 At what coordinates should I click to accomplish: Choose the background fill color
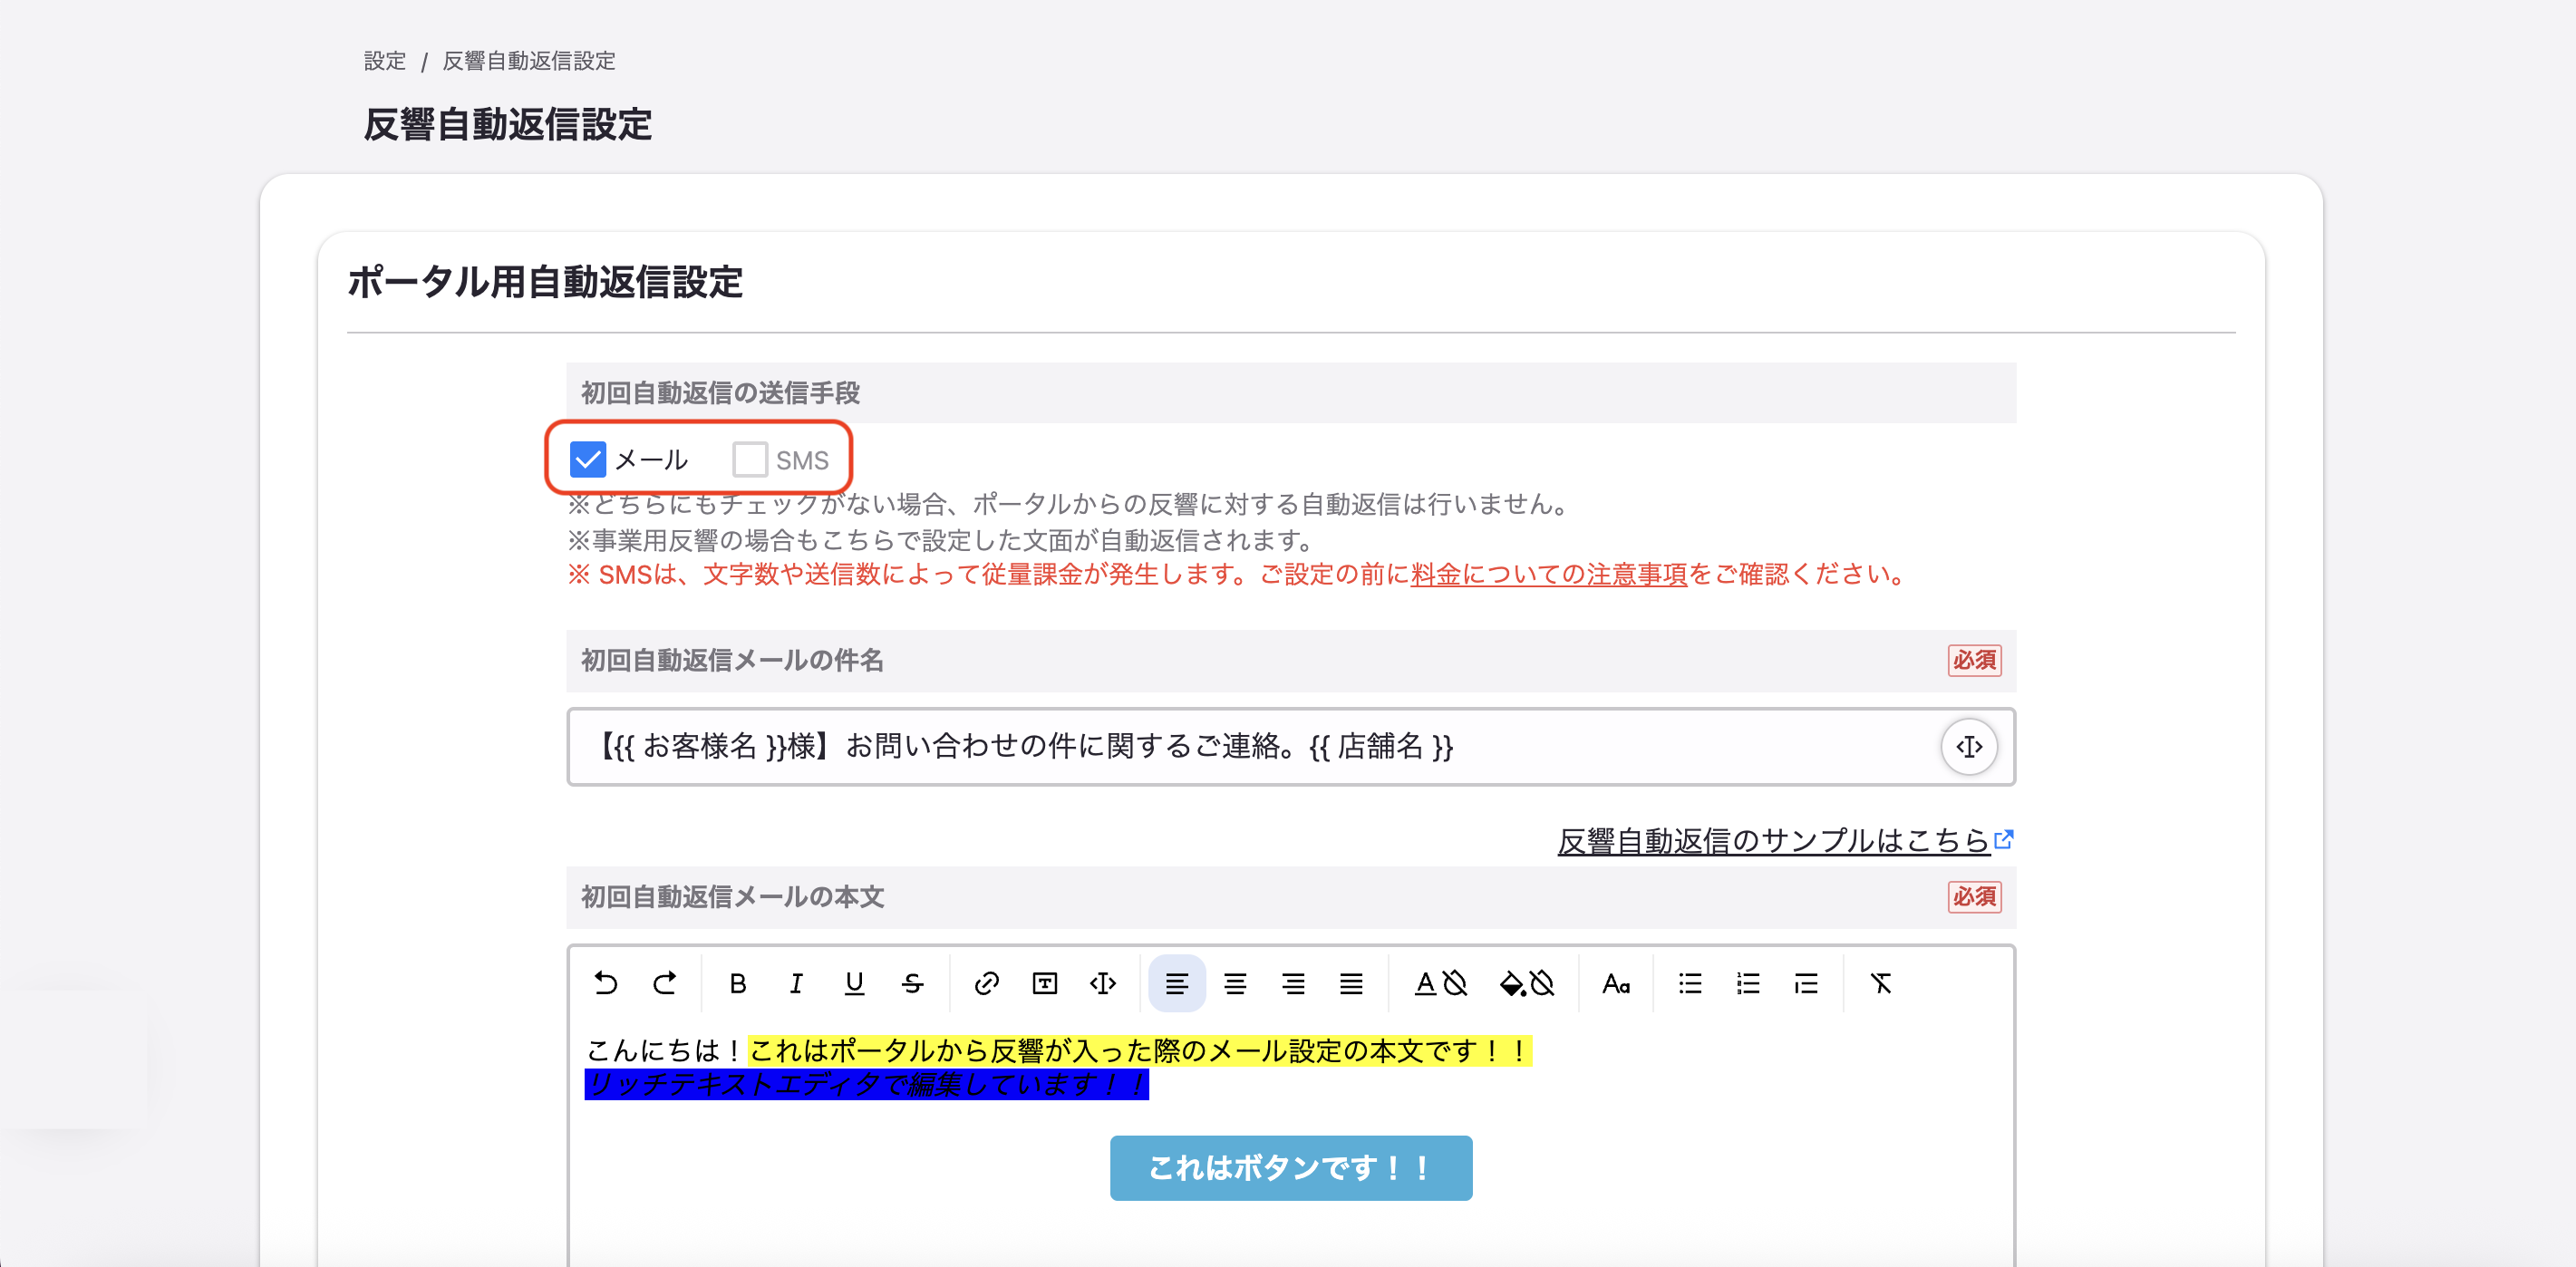click(x=1512, y=983)
